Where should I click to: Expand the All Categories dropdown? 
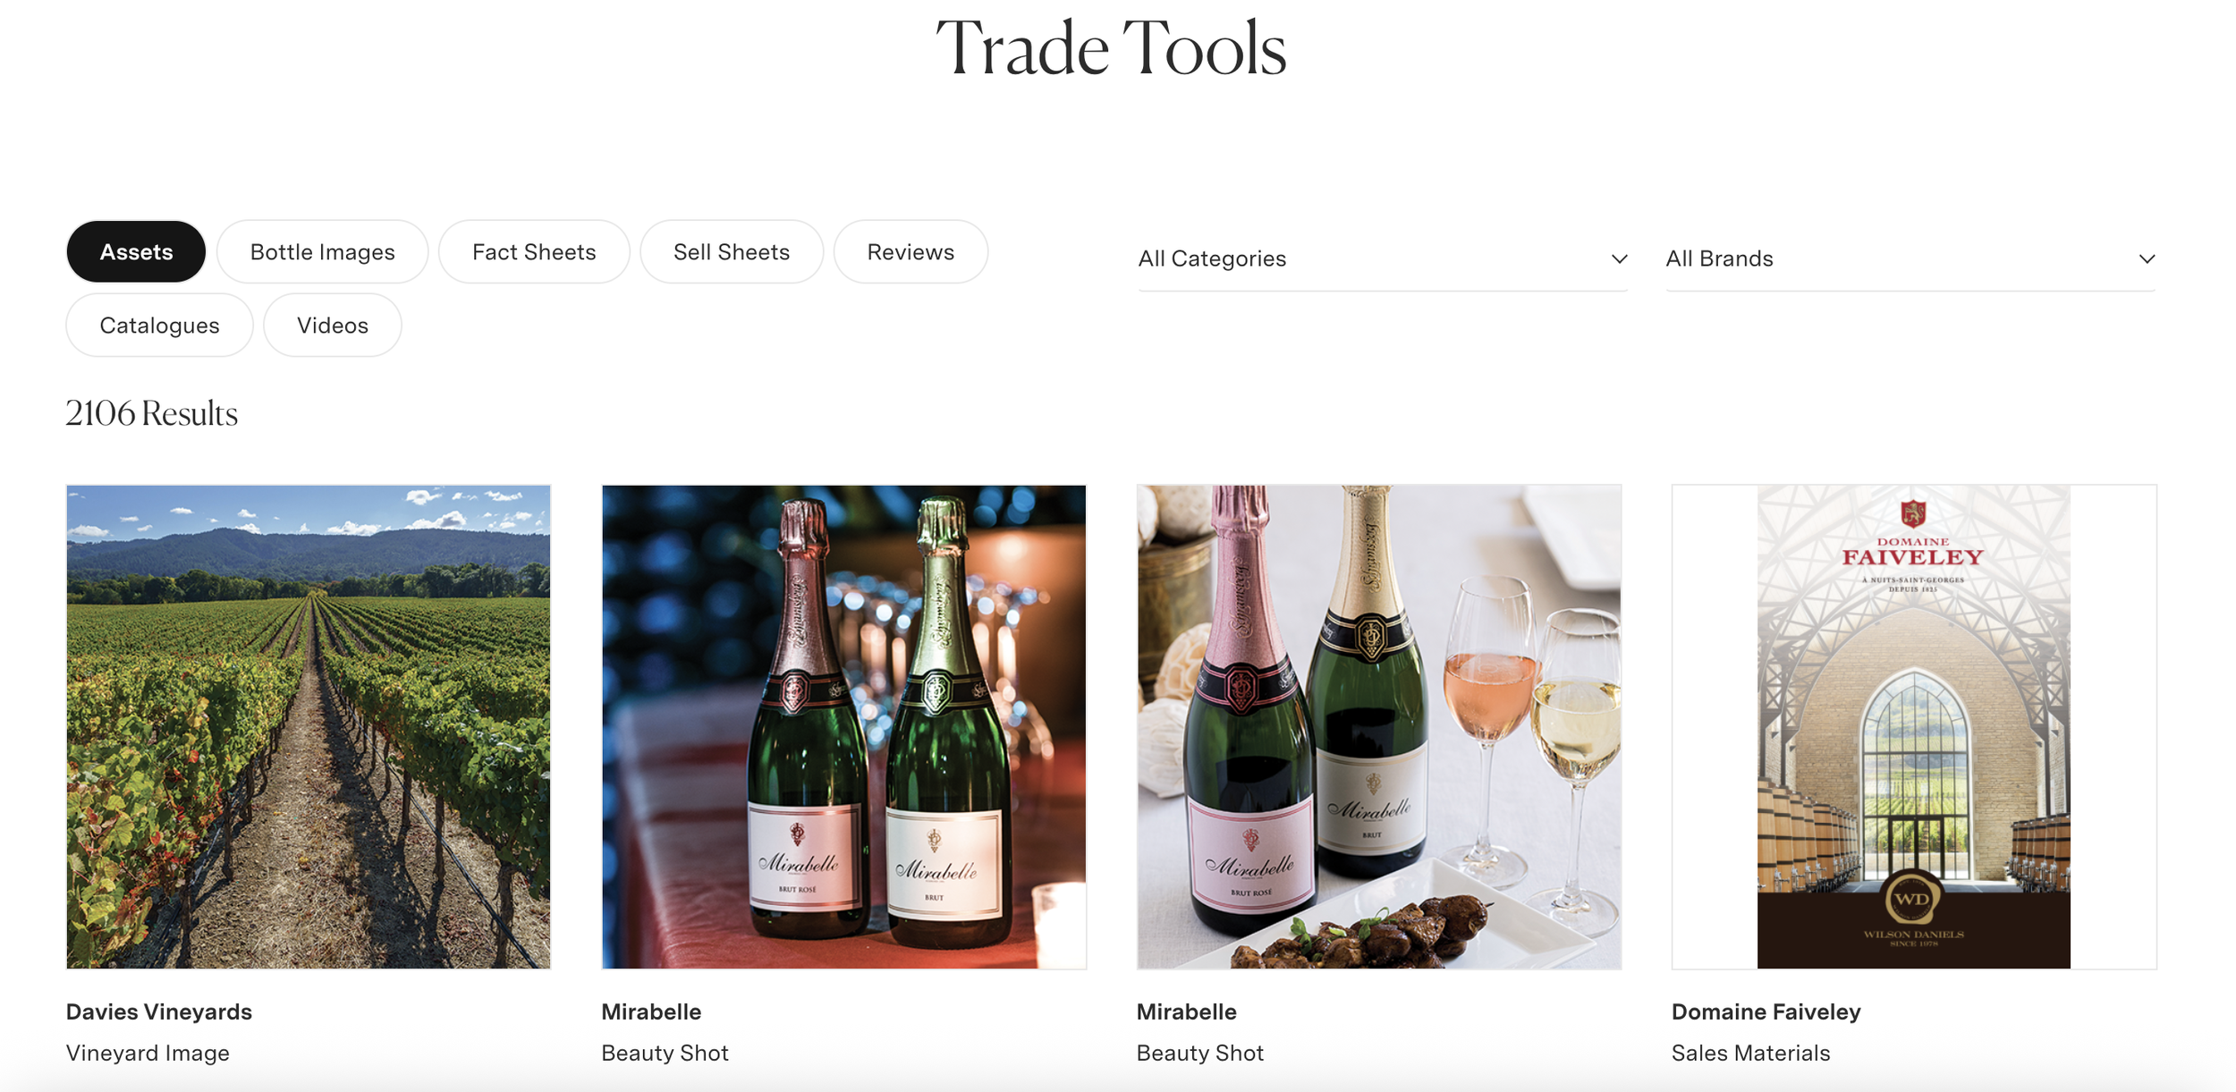[1383, 259]
